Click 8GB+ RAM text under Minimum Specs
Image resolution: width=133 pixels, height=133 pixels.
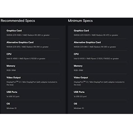(x=78, y=70)
